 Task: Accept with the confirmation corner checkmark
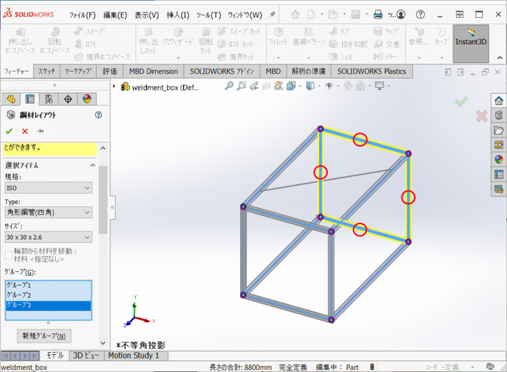tap(461, 101)
